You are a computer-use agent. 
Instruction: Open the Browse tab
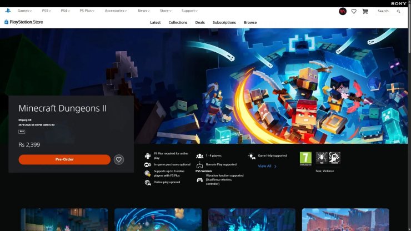coord(250,23)
